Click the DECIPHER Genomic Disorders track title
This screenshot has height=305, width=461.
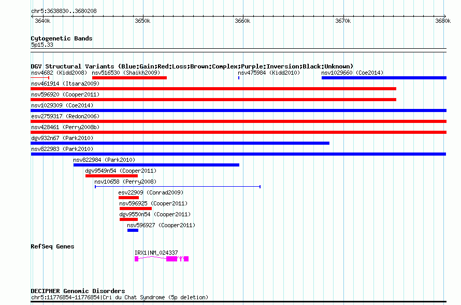point(78,291)
